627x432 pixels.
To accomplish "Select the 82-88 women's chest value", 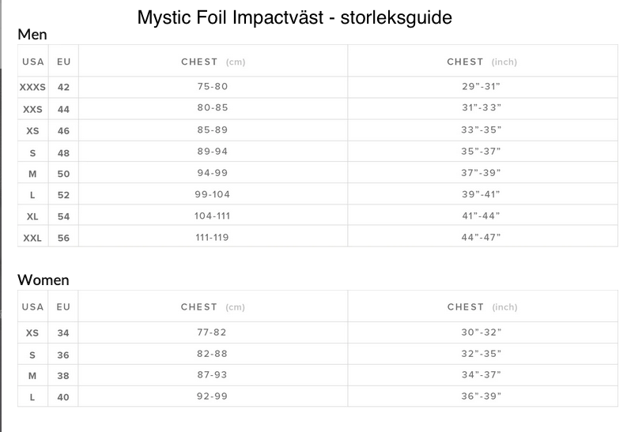I will click(212, 354).
